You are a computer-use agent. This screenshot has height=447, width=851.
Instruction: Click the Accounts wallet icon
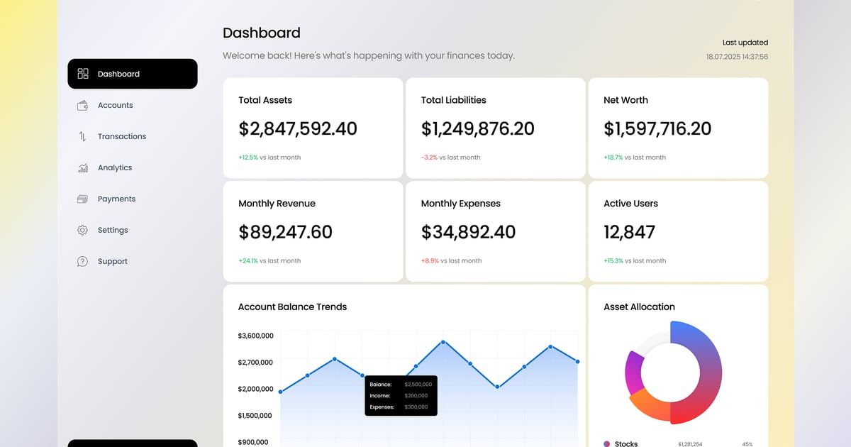83,105
